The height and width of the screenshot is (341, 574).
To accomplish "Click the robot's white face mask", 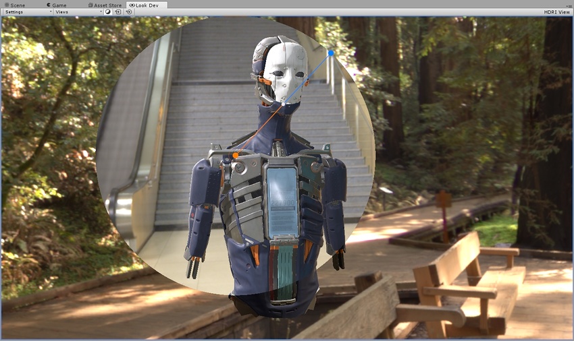I will click(285, 71).
